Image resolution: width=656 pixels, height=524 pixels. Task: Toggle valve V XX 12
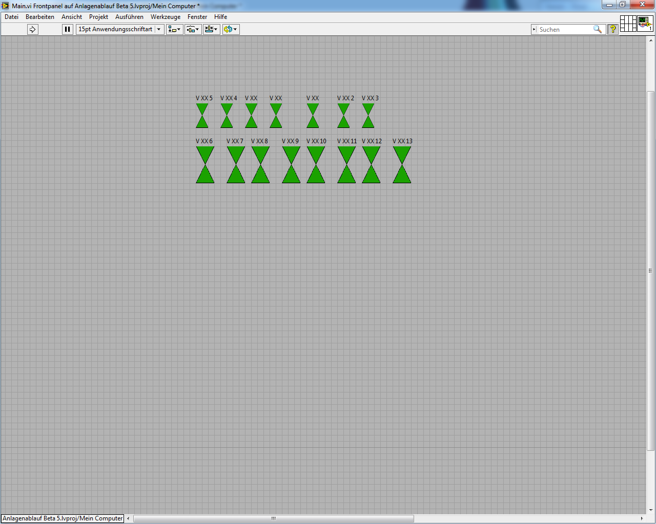[371, 165]
